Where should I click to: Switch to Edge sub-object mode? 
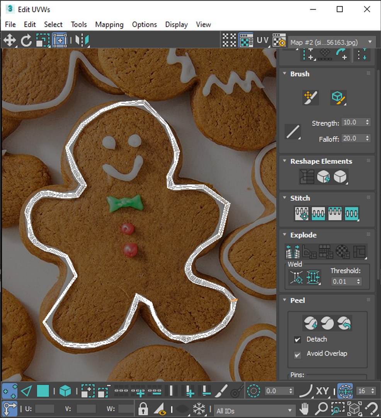pos(26,391)
